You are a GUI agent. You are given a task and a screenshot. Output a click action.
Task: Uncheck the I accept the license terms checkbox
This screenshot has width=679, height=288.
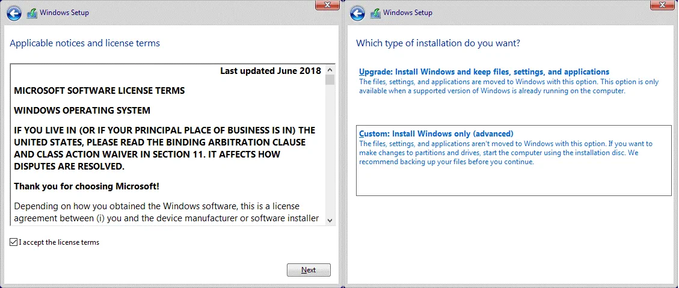pyautogui.click(x=14, y=242)
